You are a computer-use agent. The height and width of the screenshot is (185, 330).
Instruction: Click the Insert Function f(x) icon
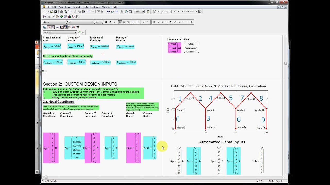(x=108, y=12)
